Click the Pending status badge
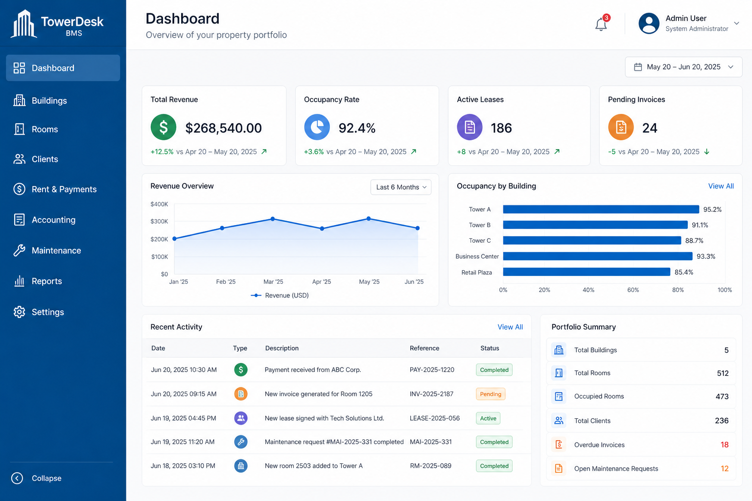Image resolution: width=752 pixels, height=501 pixels. pos(491,394)
